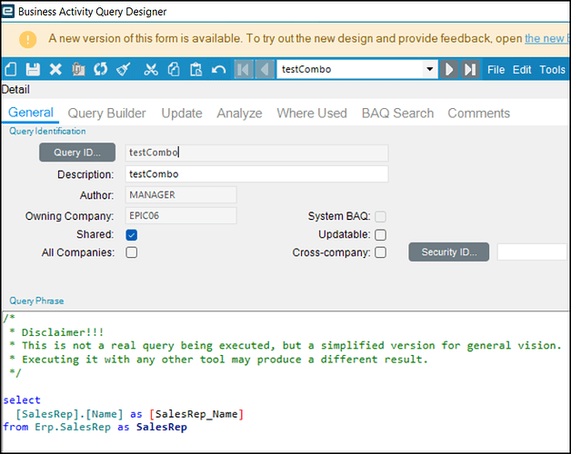571x454 pixels.
Task: Click the Cut scissors icon
Action: (x=151, y=70)
